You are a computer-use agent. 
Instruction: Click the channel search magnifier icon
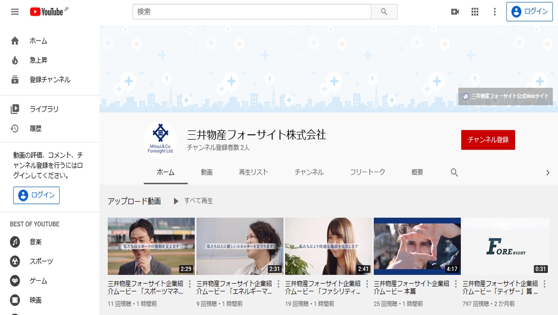pyautogui.click(x=454, y=172)
